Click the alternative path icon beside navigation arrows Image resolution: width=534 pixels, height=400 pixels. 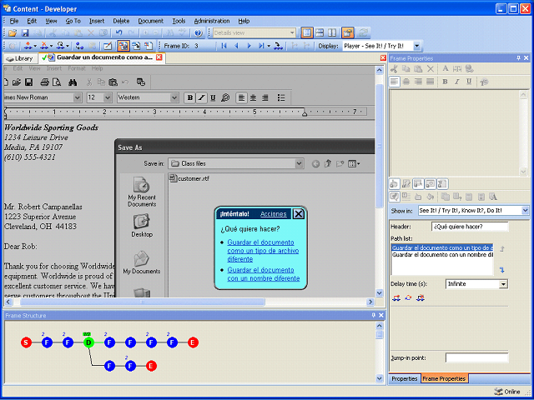[278, 46]
